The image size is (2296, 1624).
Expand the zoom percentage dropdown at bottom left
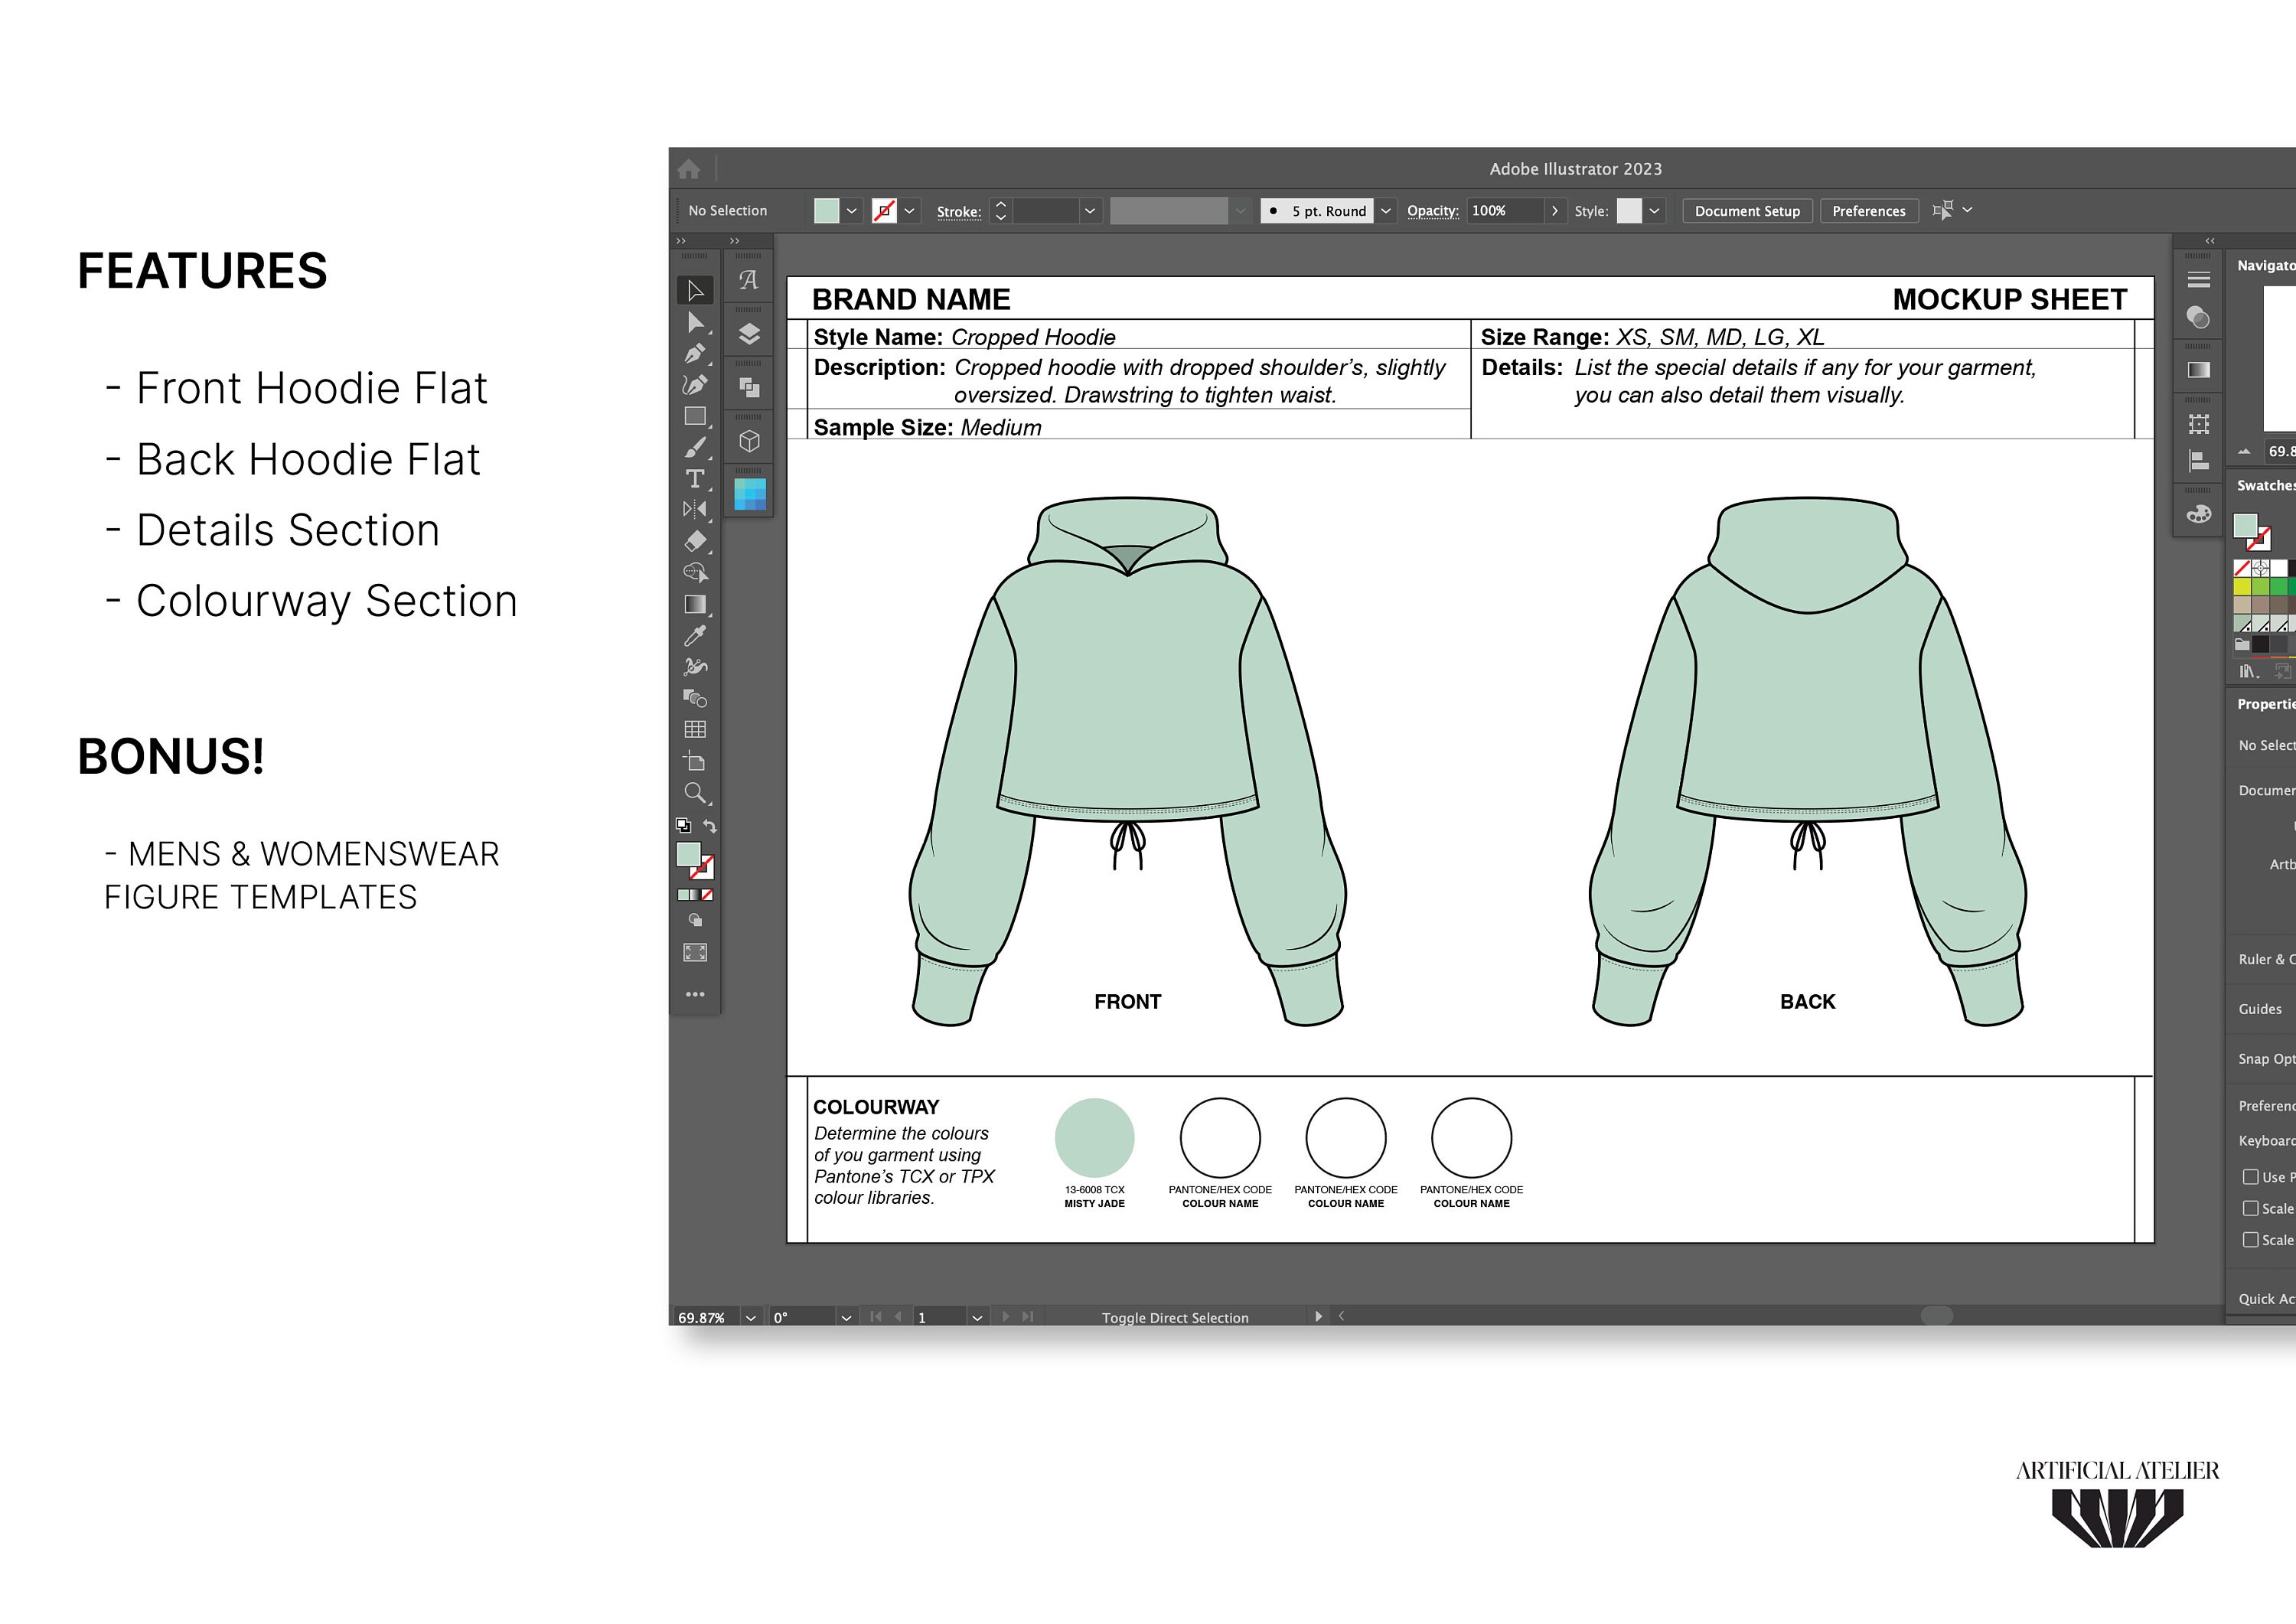[x=750, y=1317]
